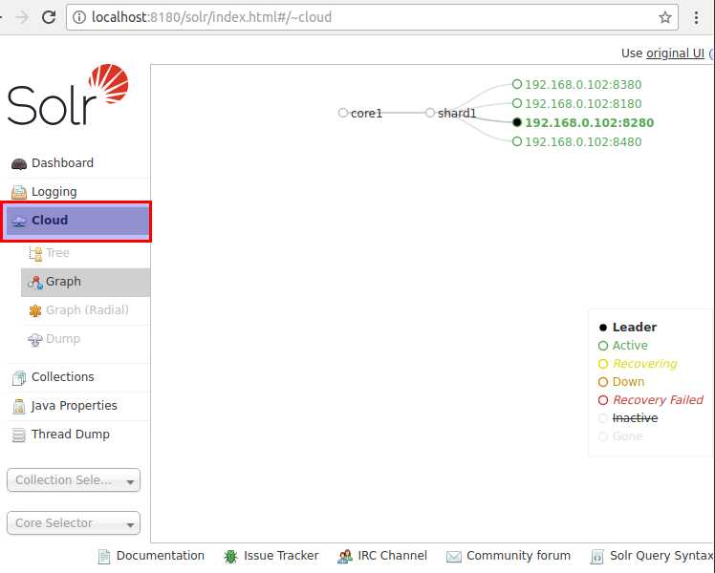Click the Documentation page icon
The width and height of the screenshot is (715, 573).
click(x=104, y=556)
